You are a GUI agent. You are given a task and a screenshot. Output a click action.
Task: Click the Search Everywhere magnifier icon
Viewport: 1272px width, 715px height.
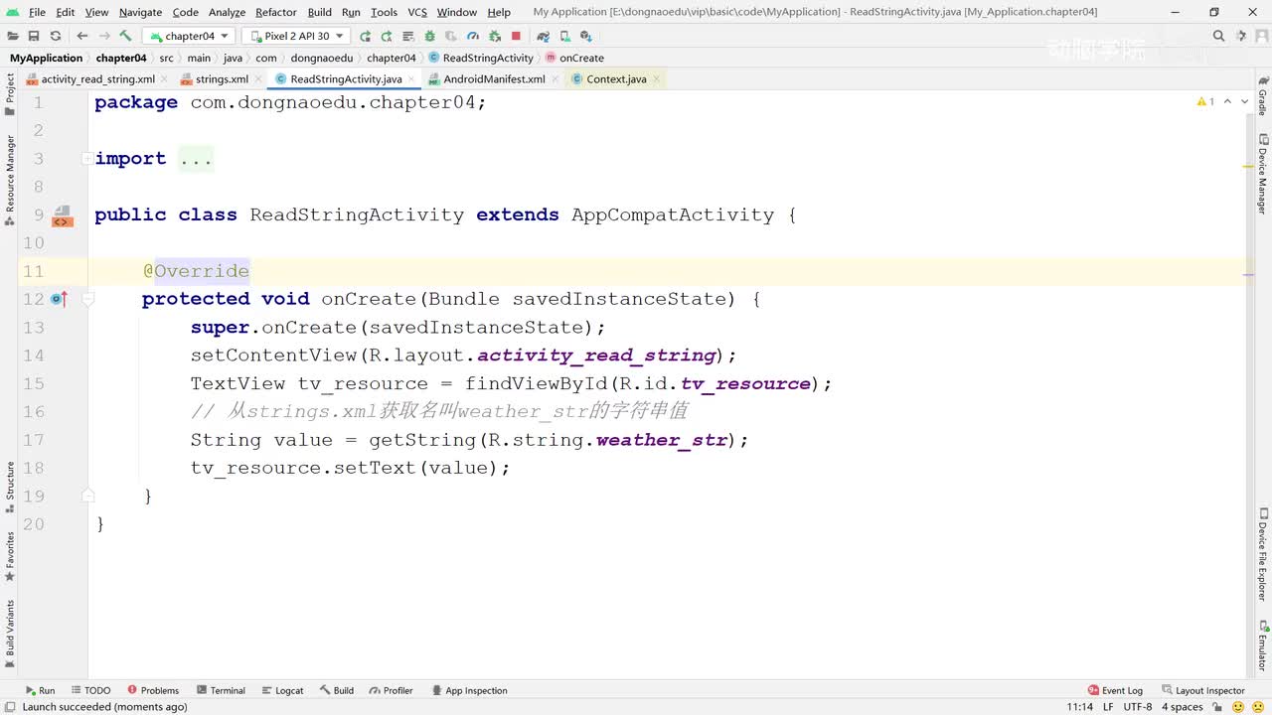pyautogui.click(x=1218, y=36)
